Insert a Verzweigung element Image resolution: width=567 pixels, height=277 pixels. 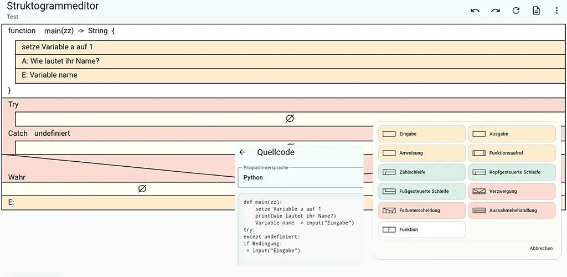point(512,191)
